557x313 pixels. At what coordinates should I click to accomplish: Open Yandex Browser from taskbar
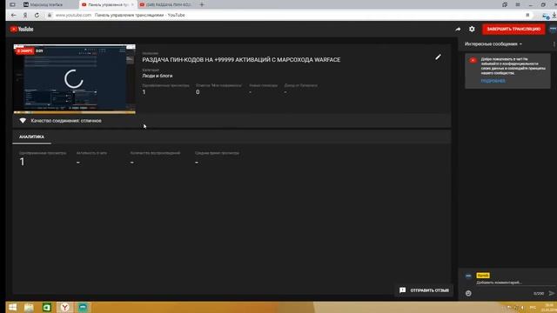(x=65, y=307)
